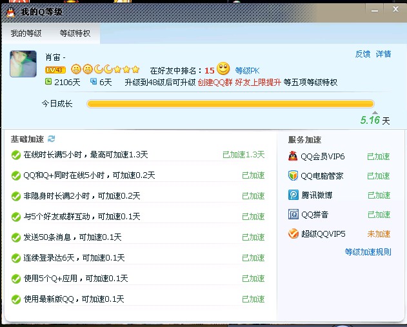Click the first moon level icon
Screen dimensions: 407x327
point(99,69)
